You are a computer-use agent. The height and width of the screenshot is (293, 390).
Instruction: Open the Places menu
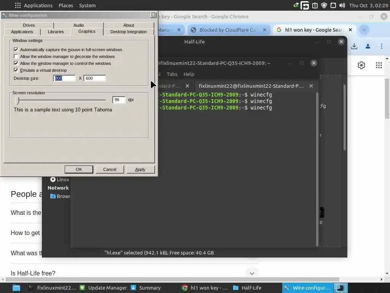pos(66,5)
